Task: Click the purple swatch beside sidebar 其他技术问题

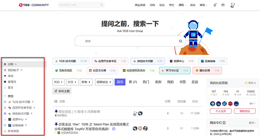Action: pos(5,114)
